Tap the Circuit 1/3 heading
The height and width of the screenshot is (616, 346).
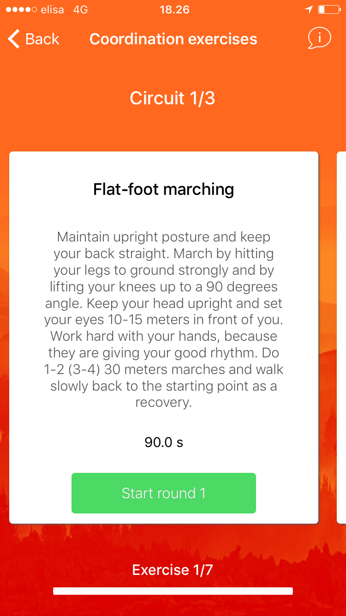pyautogui.click(x=173, y=98)
